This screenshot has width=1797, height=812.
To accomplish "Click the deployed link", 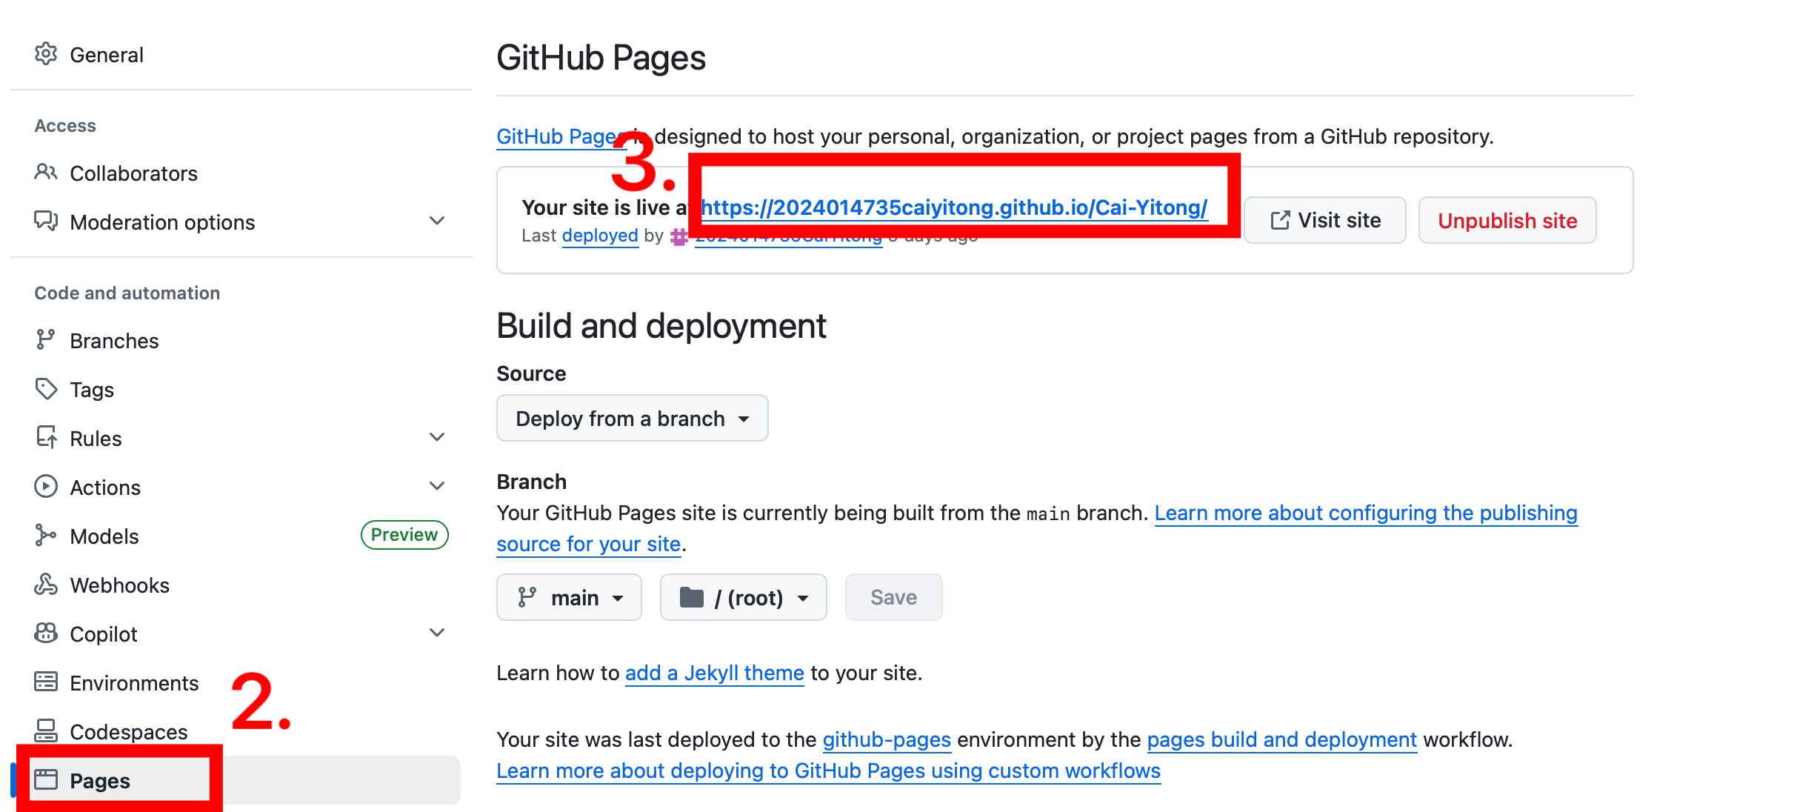I will (600, 236).
